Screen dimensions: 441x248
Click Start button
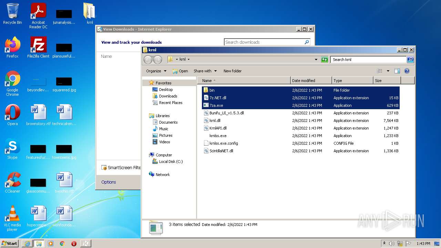(x=10, y=244)
